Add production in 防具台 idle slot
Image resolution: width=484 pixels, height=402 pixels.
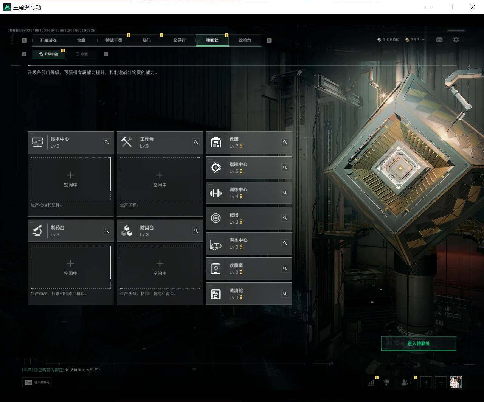(x=160, y=267)
